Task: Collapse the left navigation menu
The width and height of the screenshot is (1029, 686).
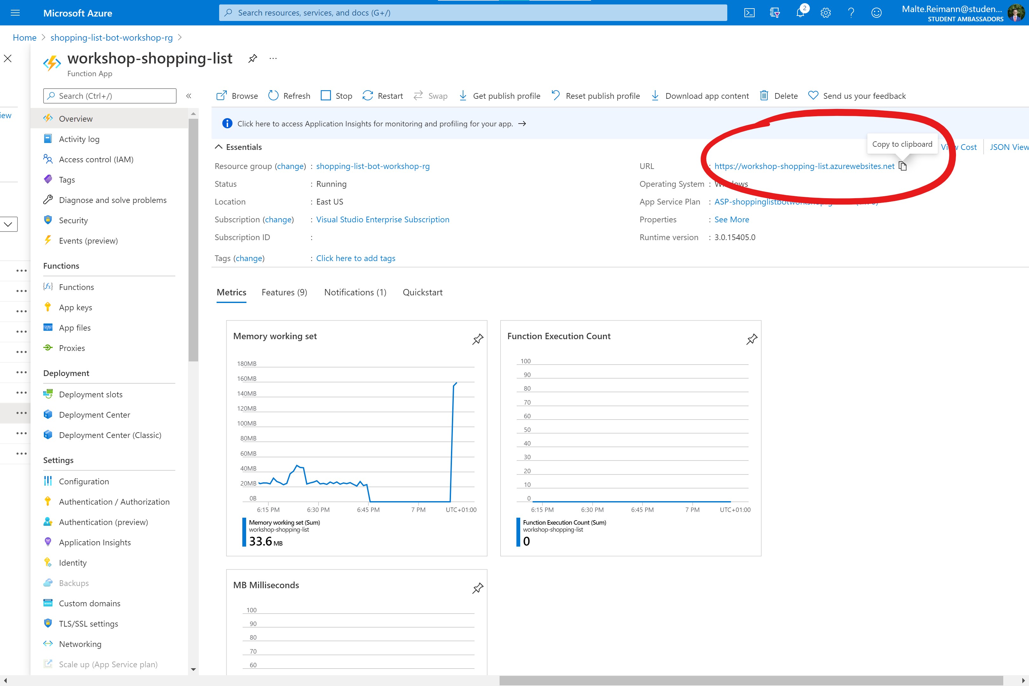Action: 189,96
